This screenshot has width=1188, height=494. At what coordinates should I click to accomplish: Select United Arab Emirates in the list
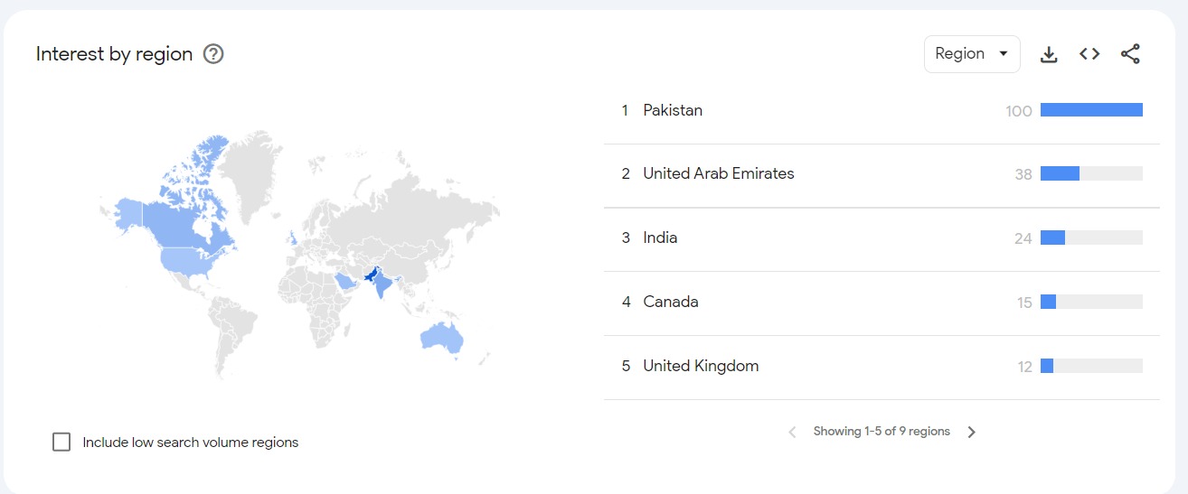[718, 173]
